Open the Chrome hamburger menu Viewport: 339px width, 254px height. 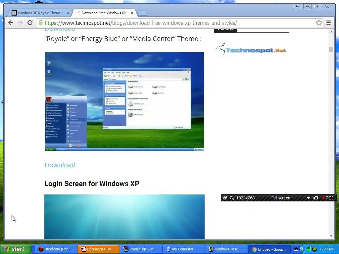[328, 23]
